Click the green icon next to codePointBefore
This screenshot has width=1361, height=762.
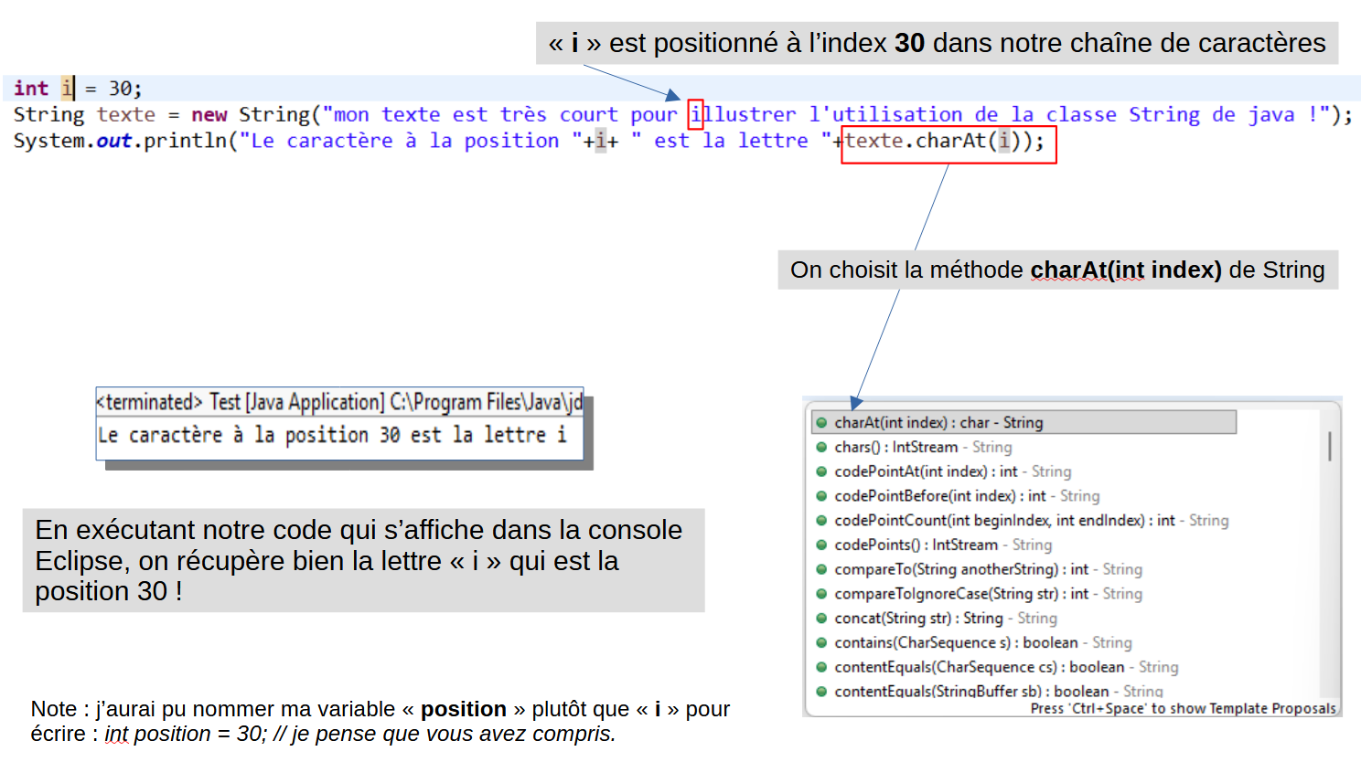point(821,496)
